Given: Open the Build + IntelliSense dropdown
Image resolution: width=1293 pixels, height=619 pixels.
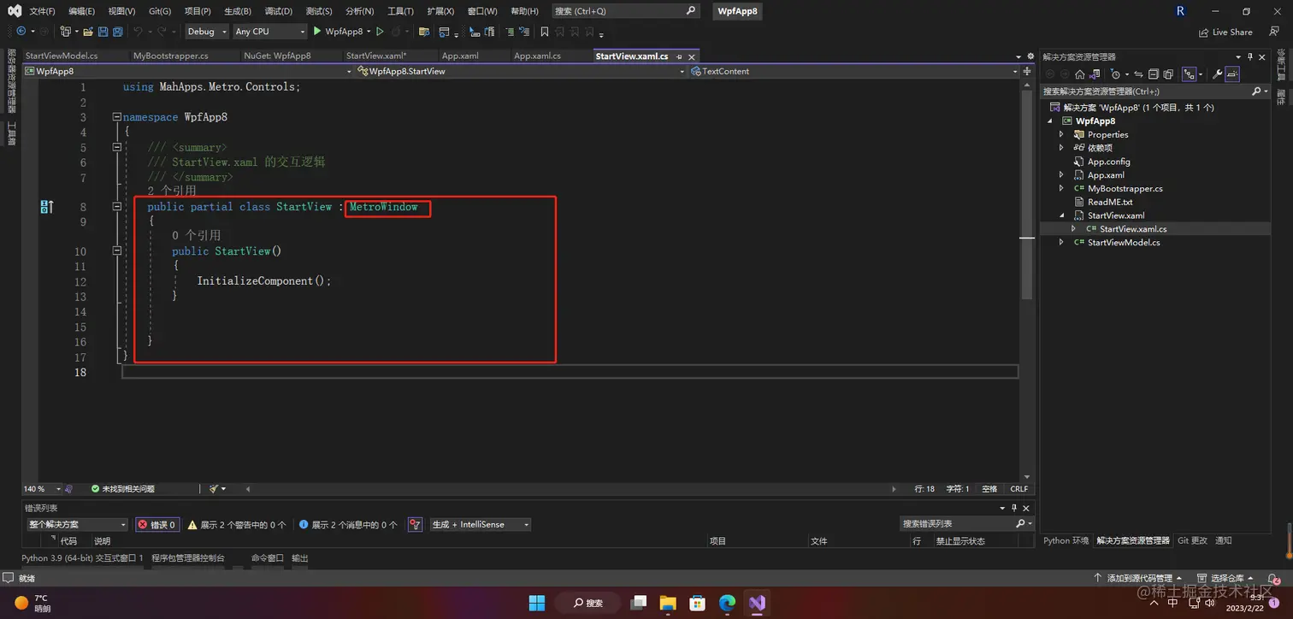Looking at the screenshot, I should pos(480,524).
